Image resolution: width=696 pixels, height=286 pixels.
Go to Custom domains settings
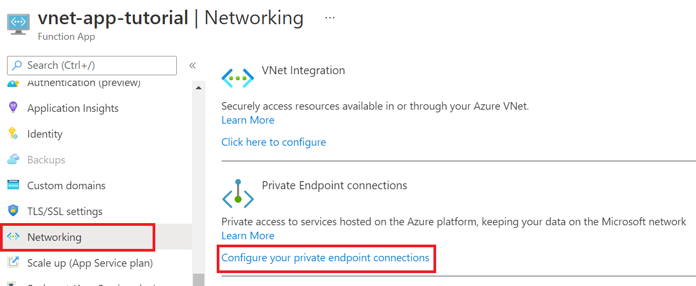pyautogui.click(x=66, y=185)
